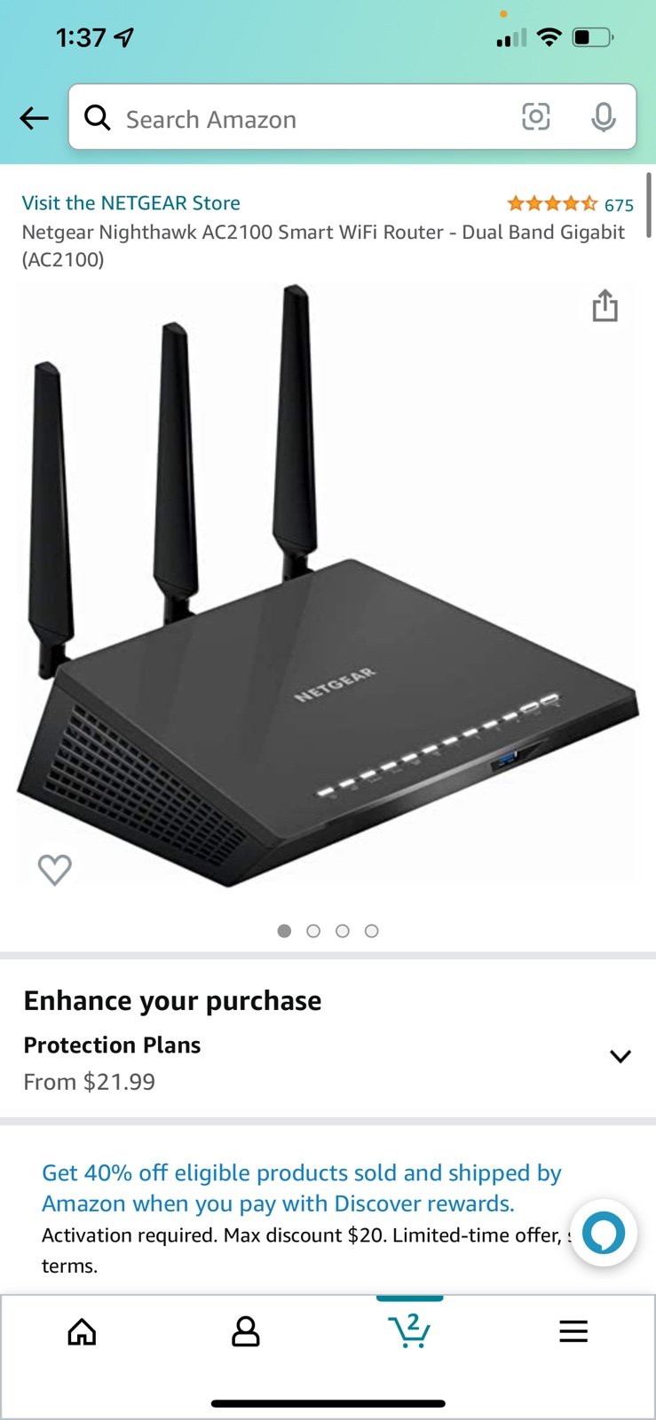Open camera lens search icon
This screenshot has height=1420, width=656.
pyautogui.click(x=535, y=117)
